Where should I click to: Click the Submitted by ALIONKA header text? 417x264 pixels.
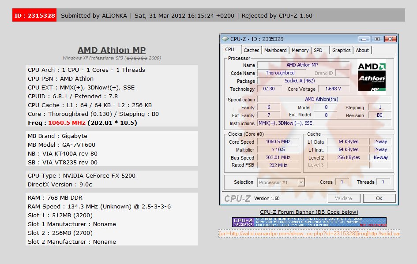[x=94, y=15]
